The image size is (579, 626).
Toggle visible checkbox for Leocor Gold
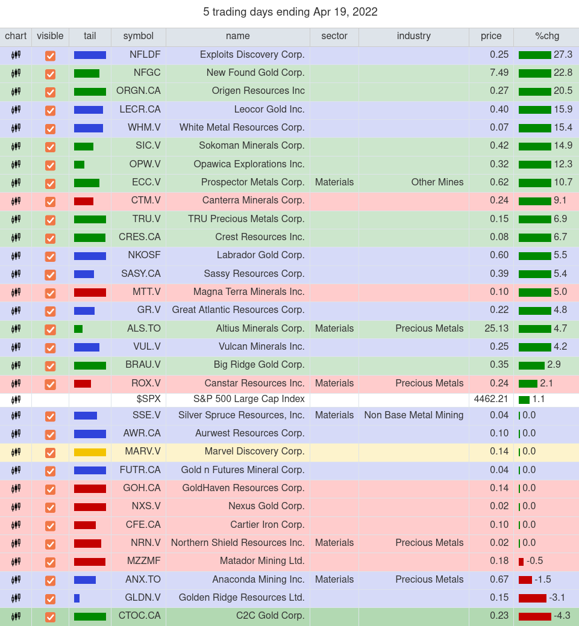50,110
